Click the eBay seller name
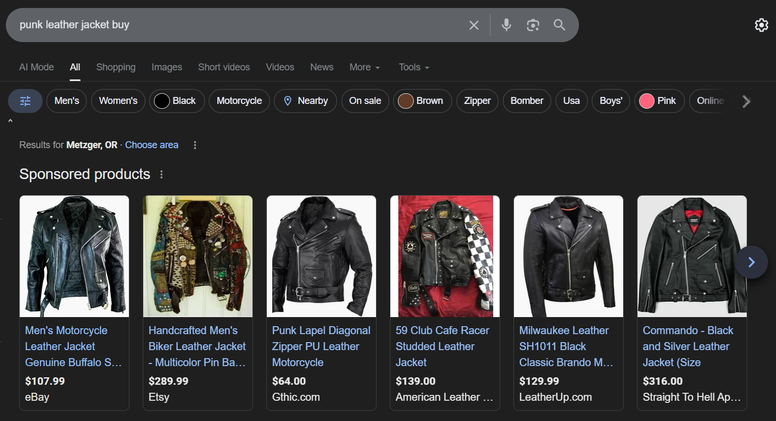The image size is (776, 421). point(37,397)
